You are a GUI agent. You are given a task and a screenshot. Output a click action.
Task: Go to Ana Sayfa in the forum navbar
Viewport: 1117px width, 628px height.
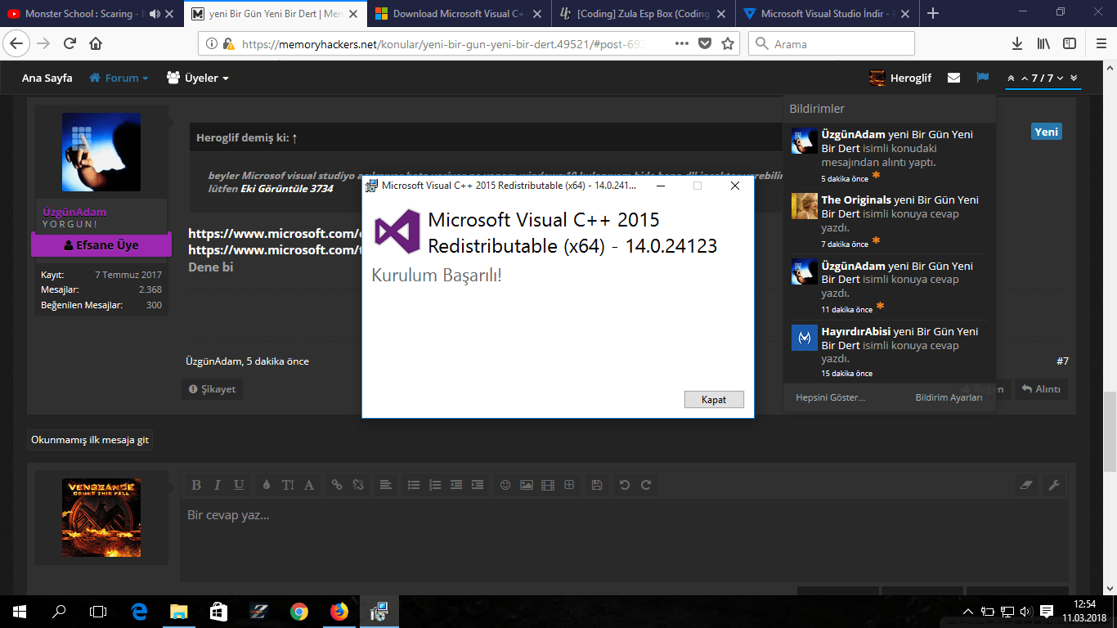(47, 78)
